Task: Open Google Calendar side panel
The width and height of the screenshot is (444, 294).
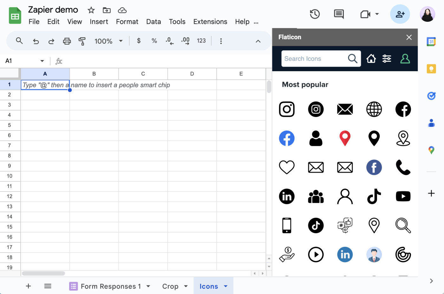Action: coord(431,41)
